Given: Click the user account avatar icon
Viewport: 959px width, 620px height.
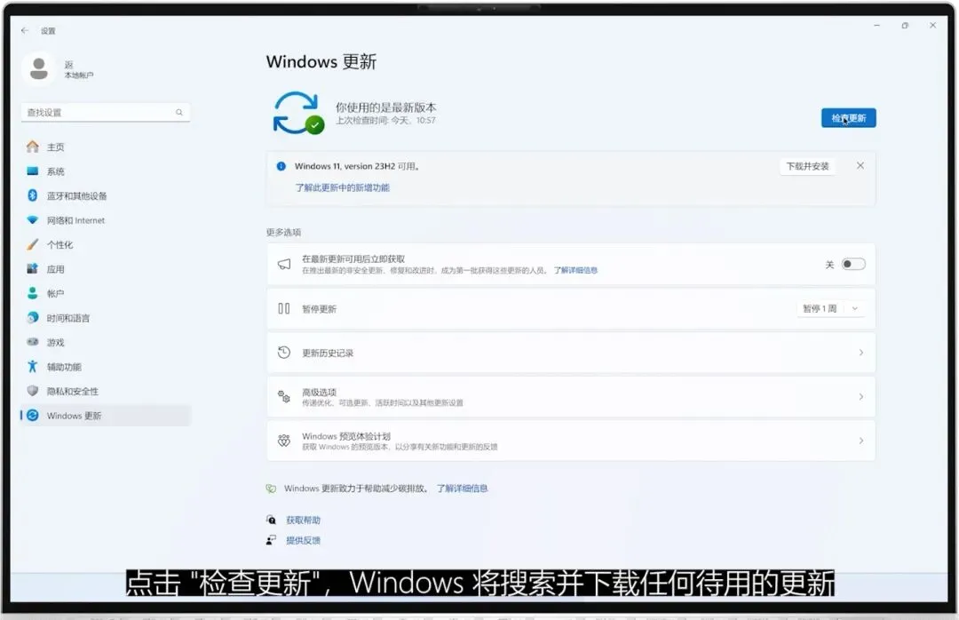Looking at the screenshot, I should pos(39,68).
